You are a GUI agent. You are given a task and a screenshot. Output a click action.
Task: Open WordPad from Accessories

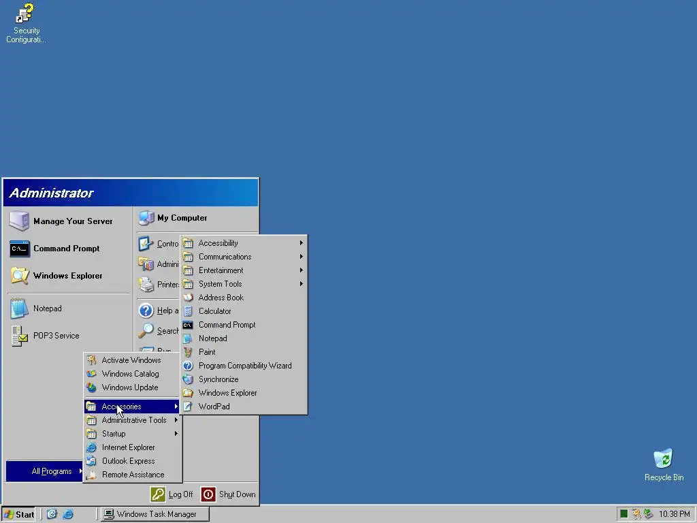coord(244,407)
